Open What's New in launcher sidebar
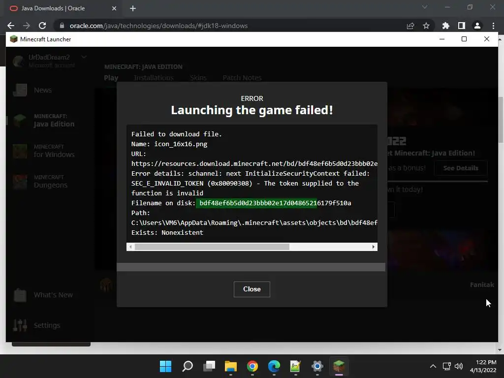 click(43, 295)
